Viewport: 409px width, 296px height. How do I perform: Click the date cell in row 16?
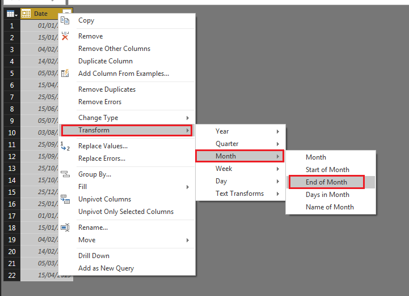[x=40, y=204]
